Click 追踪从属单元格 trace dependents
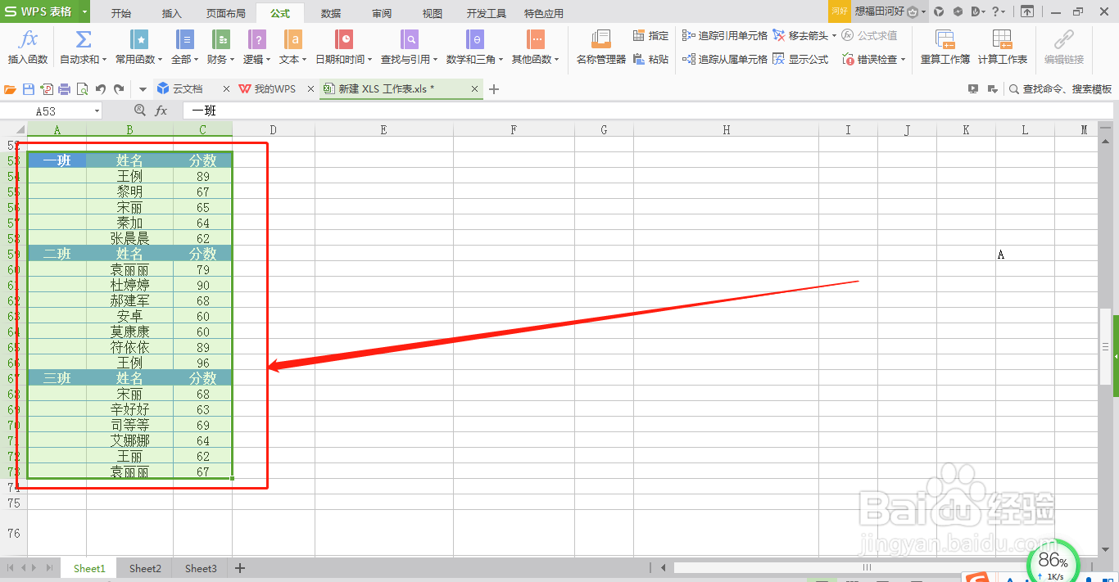The height and width of the screenshot is (582, 1119). 725,59
